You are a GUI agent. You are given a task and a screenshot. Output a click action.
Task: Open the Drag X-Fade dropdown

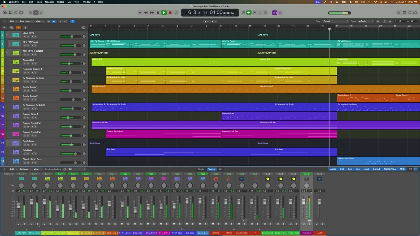click(x=366, y=21)
